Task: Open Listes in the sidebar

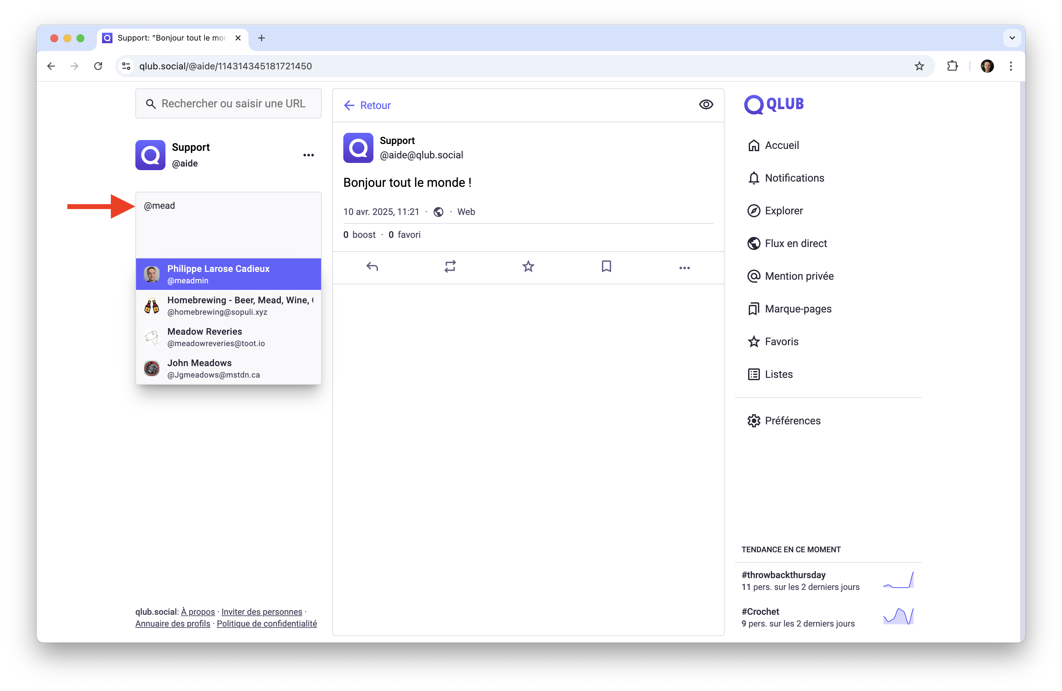Action: 770,374
